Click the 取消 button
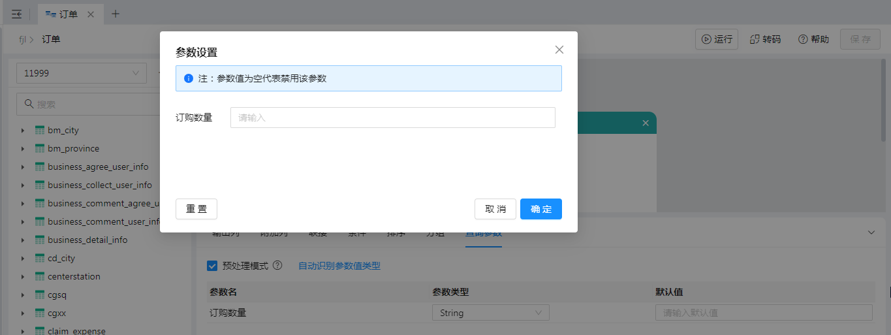This screenshot has width=891, height=335. click(495, 209)
